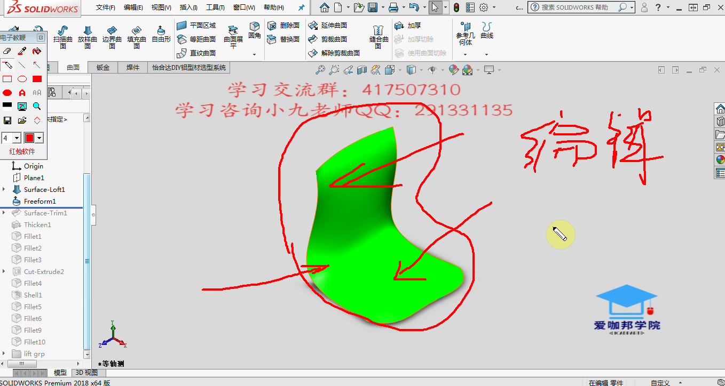Toggle the gray AA text style tool

point(37,93)
